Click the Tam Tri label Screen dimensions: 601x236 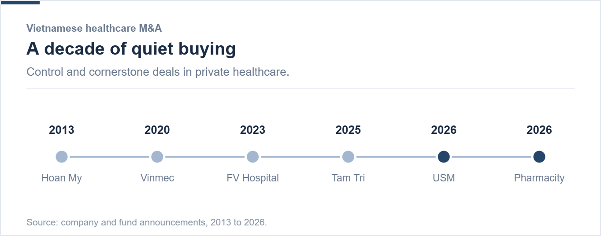[348, 178]
